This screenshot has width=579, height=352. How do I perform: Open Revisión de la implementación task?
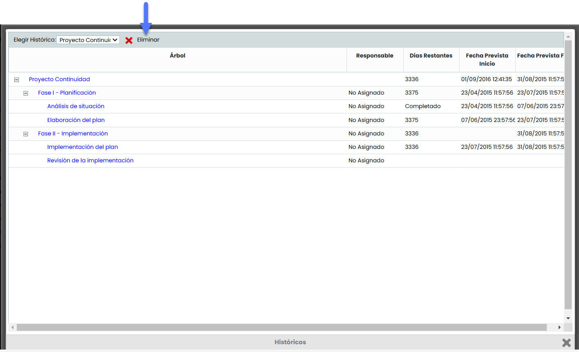coord(91,161)
